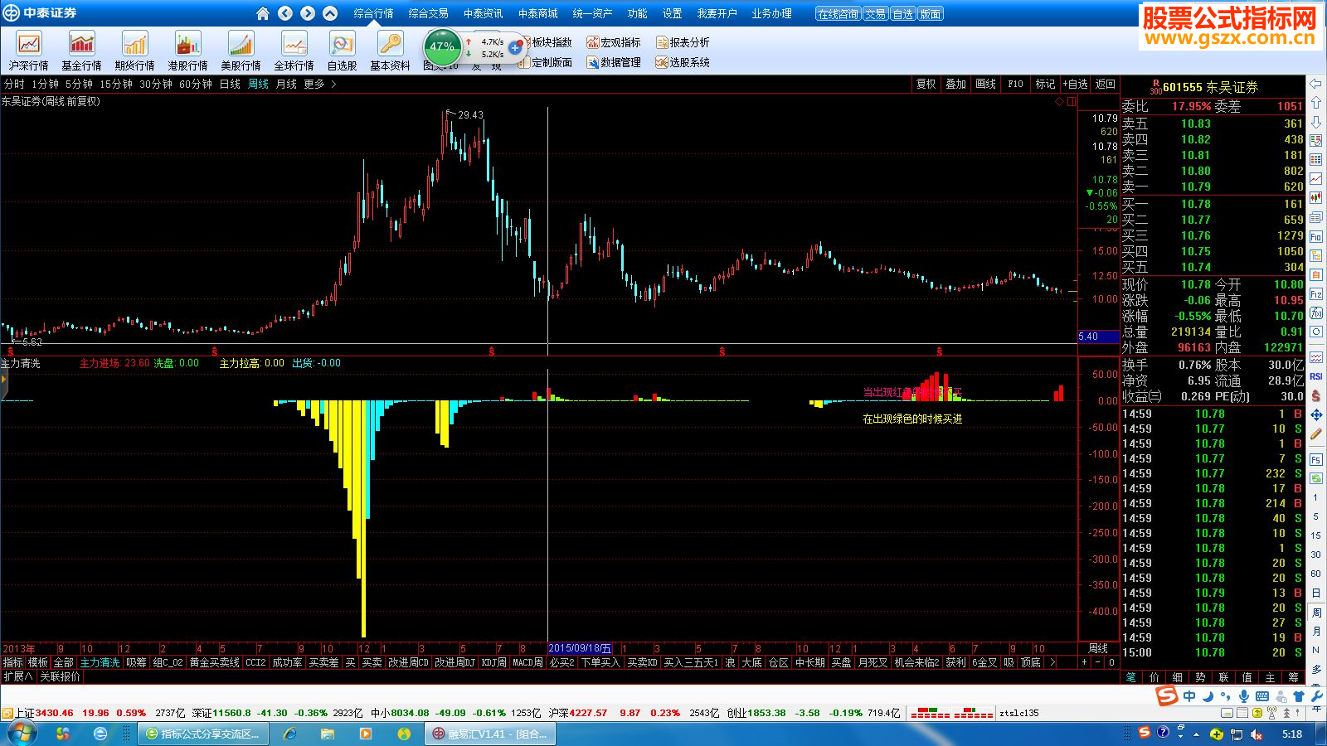Open 综合行情 menu

(373, 13)
